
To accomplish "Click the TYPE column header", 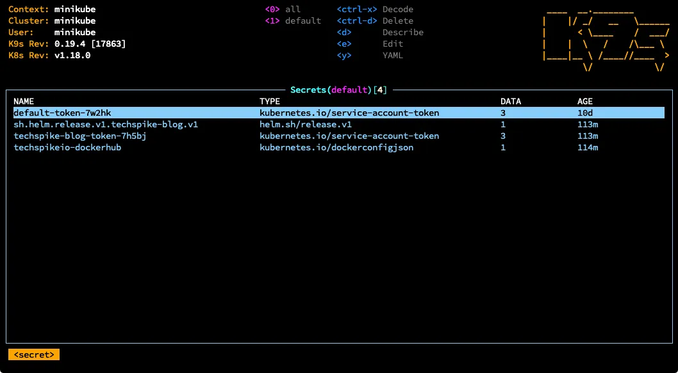I will click(x=270, y=102).
